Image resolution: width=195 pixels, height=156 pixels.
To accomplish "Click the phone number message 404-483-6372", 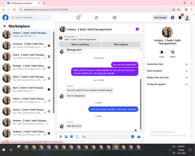I will click(74, 126).
